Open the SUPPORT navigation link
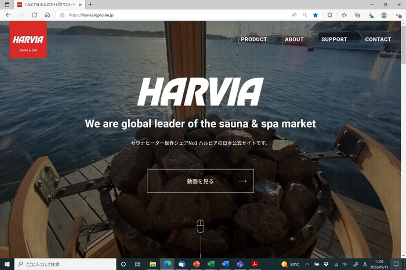The image size is (406, 270). click(x=334, y=39)
